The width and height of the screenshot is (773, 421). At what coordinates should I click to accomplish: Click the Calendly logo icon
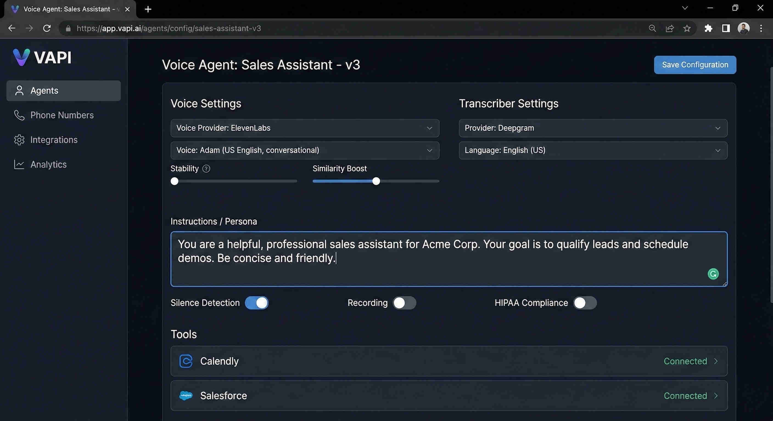click(186, 361)
